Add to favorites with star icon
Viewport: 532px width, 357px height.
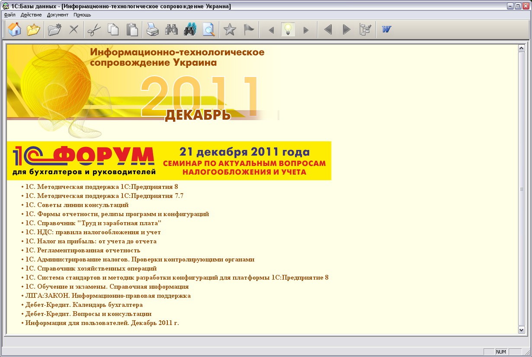pyautogui.click(x=230, y=30)
